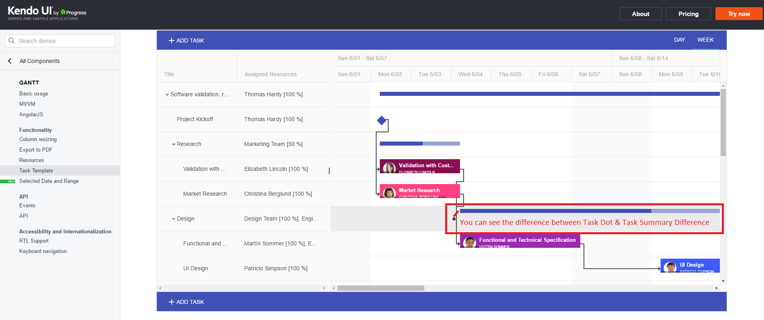
Task: Click the search magnifier icon
Action: pos(12,41)
